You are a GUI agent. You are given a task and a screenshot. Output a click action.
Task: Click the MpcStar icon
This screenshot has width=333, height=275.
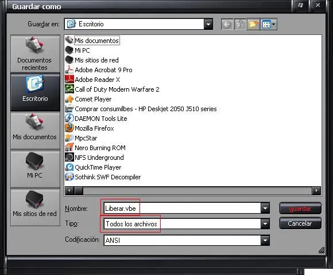tap(69, 138)
